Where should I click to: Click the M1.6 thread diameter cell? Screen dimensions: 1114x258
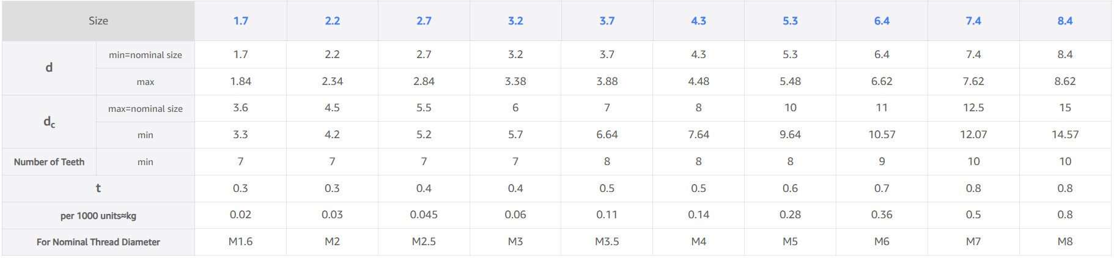240,241
